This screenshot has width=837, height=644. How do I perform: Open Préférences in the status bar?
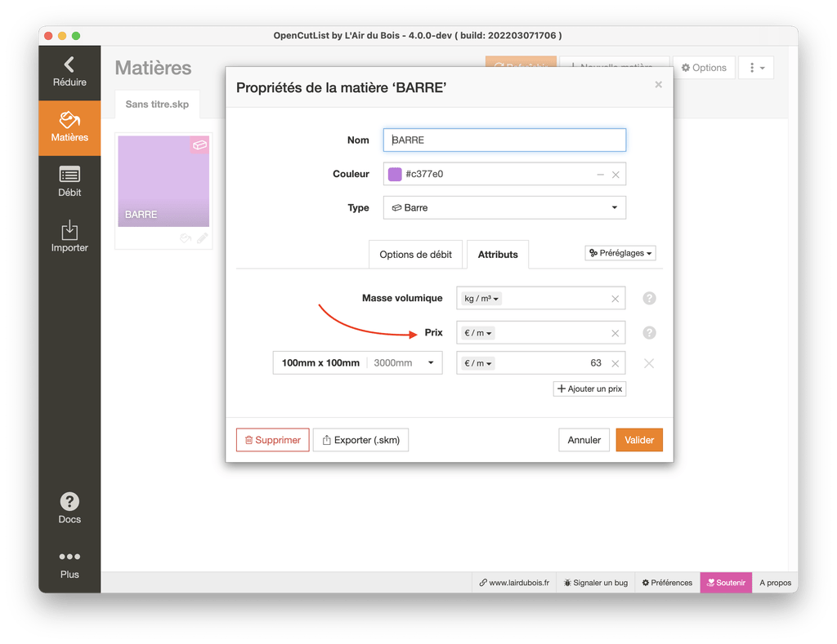(667, 583)
